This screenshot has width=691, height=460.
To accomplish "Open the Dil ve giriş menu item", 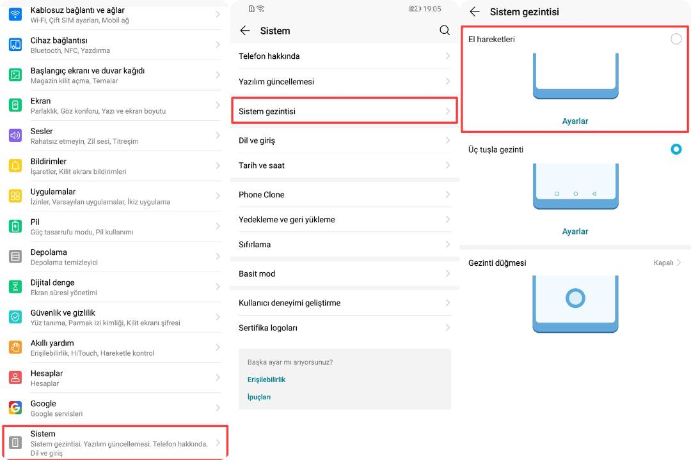I will 344,141.
